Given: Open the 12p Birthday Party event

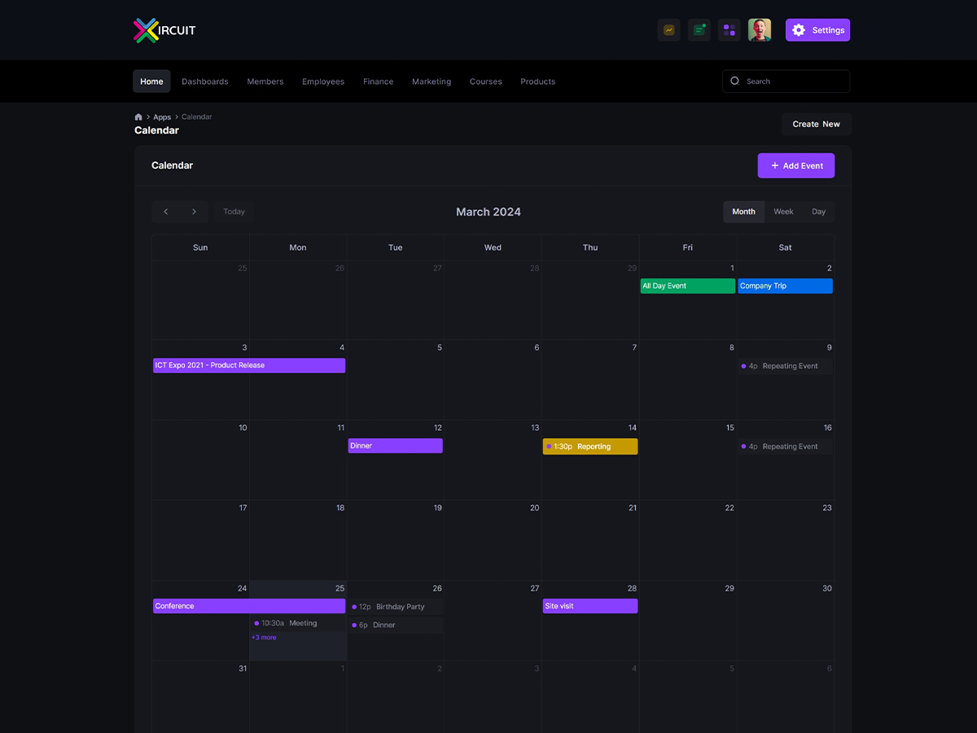Looking at the screenshot, I should (396, 607).
